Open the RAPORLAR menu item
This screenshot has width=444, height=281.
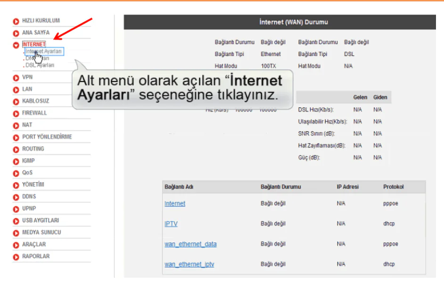35,256
